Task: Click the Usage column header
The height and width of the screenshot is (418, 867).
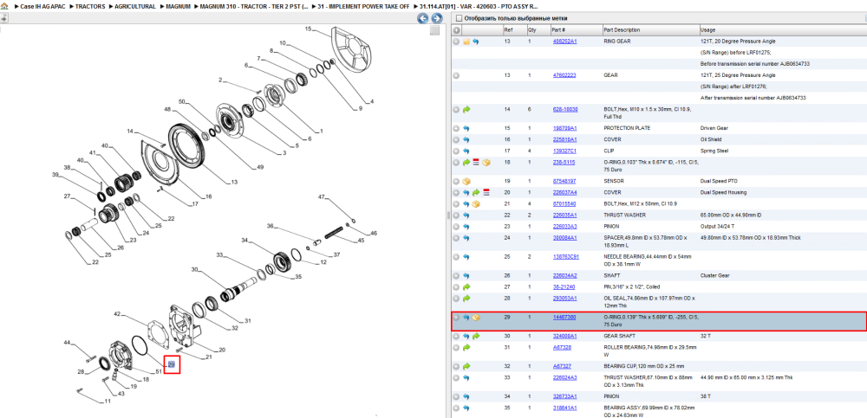Action: [782, 29]
